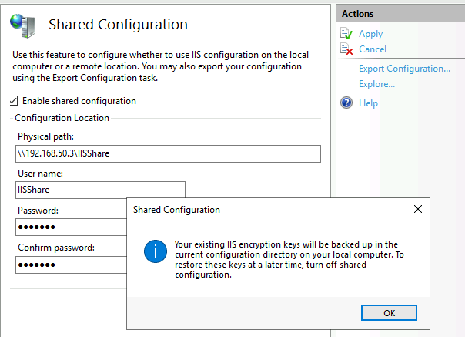Click the Apply action link
Screen dimensions: 465x337
point(371,34)
